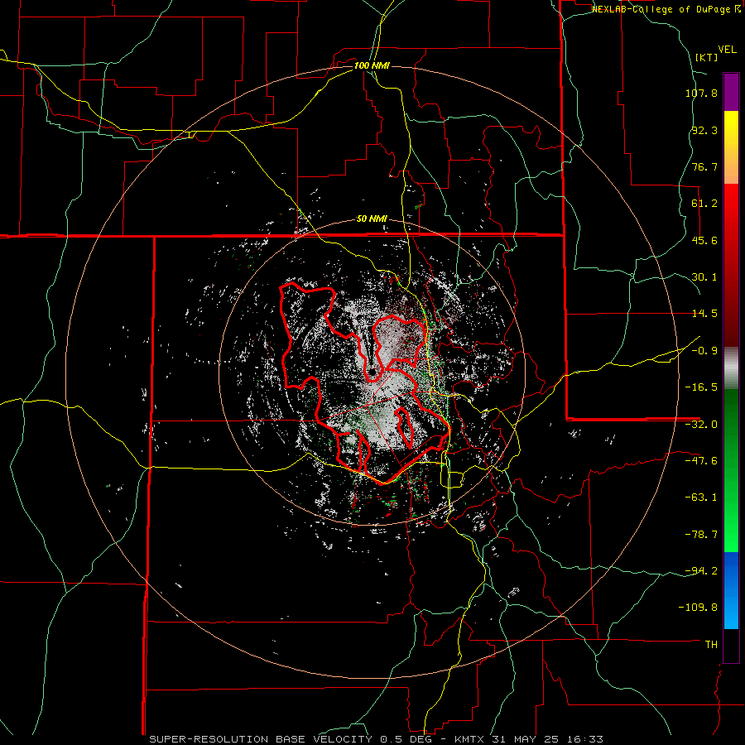Click the yellow-orange segment of velocity color bar

click(731, 147)
